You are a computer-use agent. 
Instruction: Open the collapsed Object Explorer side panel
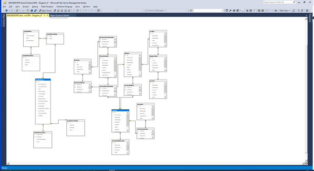[3, 20]
